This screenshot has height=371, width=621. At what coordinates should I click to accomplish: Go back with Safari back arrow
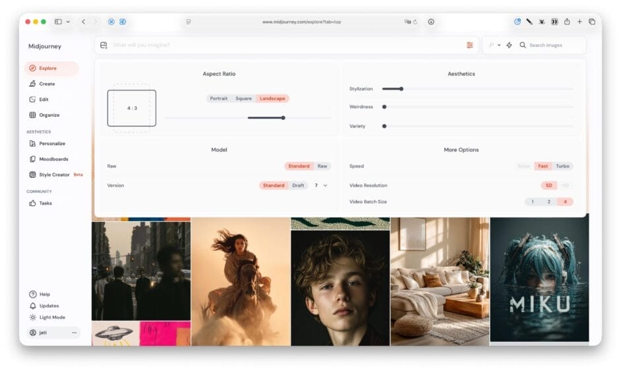(83, 22)
